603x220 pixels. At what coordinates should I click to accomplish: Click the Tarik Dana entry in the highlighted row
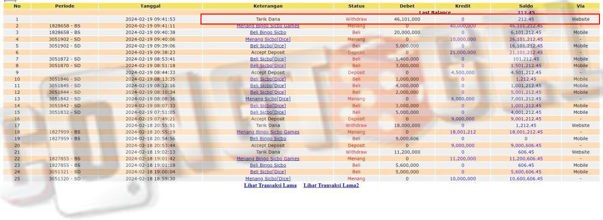click(268, 19)
